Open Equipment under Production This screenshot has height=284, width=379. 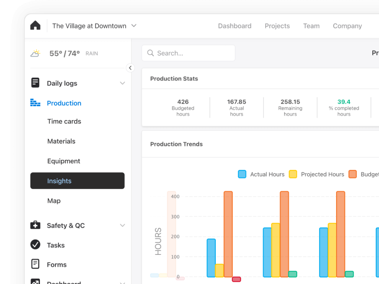tap(64, 161)
